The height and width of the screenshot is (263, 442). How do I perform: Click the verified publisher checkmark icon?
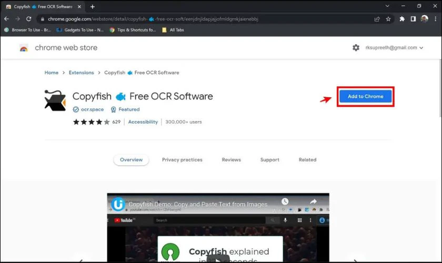click(76, 109)
